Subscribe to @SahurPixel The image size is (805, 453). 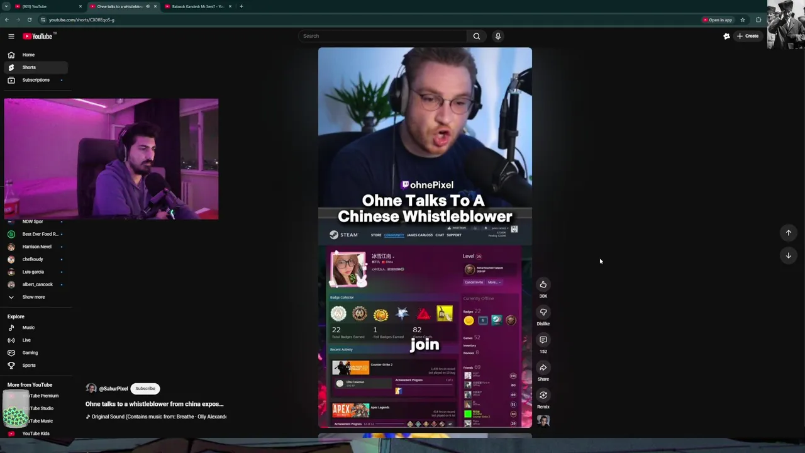[x=145, y=388]
